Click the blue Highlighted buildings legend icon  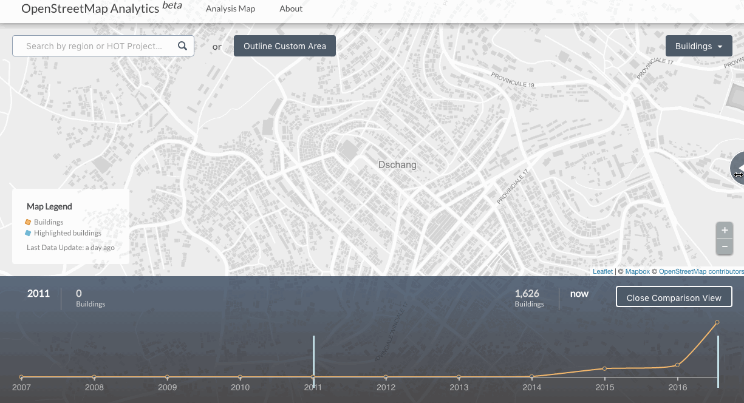(27, 232)
